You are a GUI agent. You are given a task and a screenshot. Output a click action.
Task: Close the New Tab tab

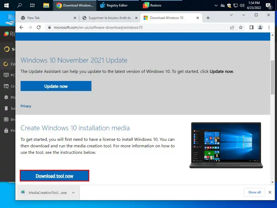tap(75, 18)
